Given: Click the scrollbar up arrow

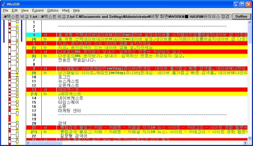Looking at the screenshot, I should coord(250,23).
